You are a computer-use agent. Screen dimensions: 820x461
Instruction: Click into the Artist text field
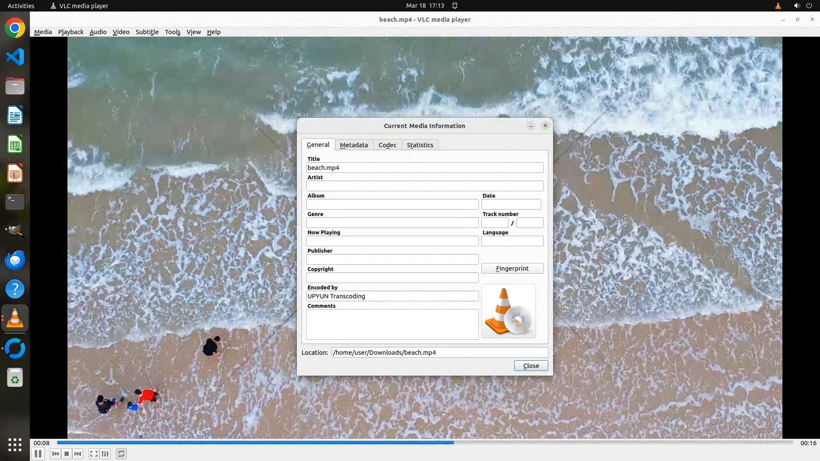[x=425, y=186]
